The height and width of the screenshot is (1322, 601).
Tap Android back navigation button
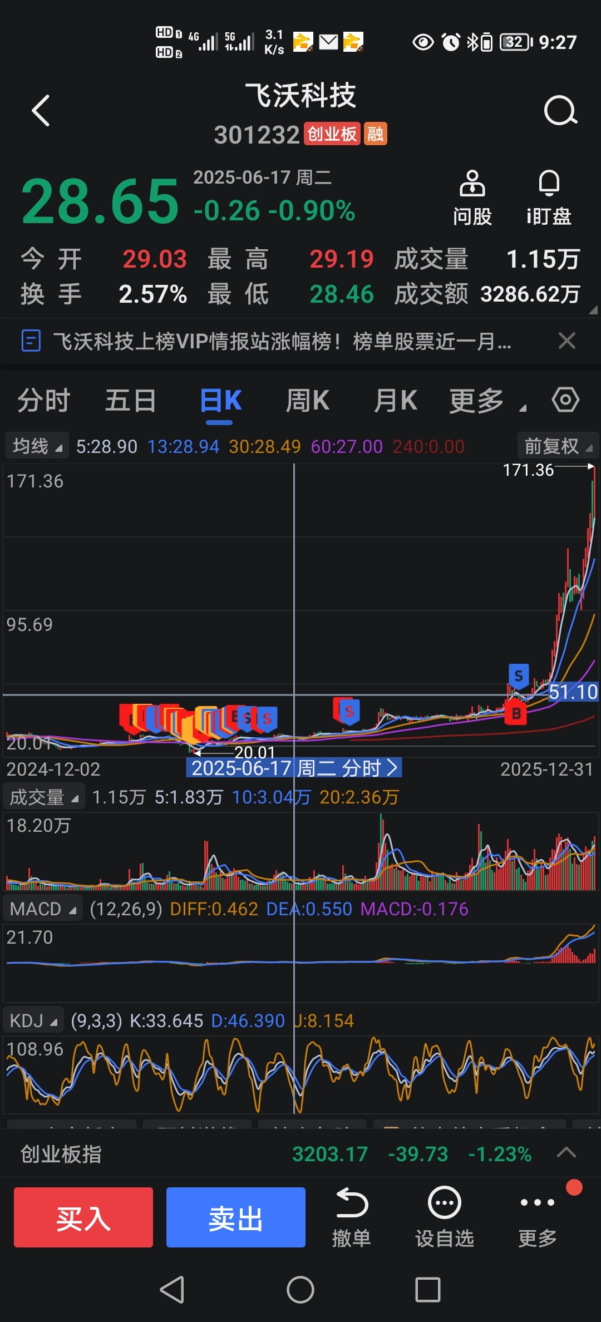172,1289
